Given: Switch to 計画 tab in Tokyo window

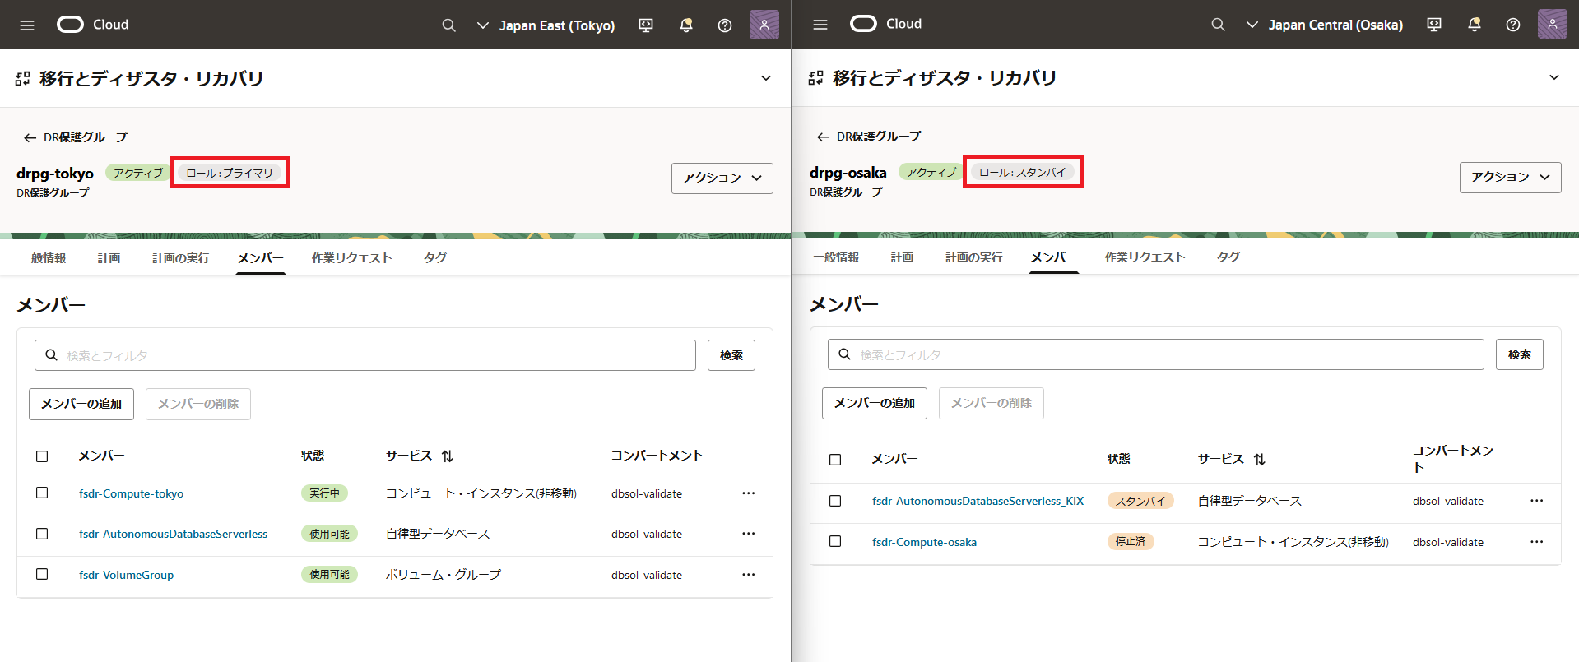Looking at the screenshot, I should 109,258.
